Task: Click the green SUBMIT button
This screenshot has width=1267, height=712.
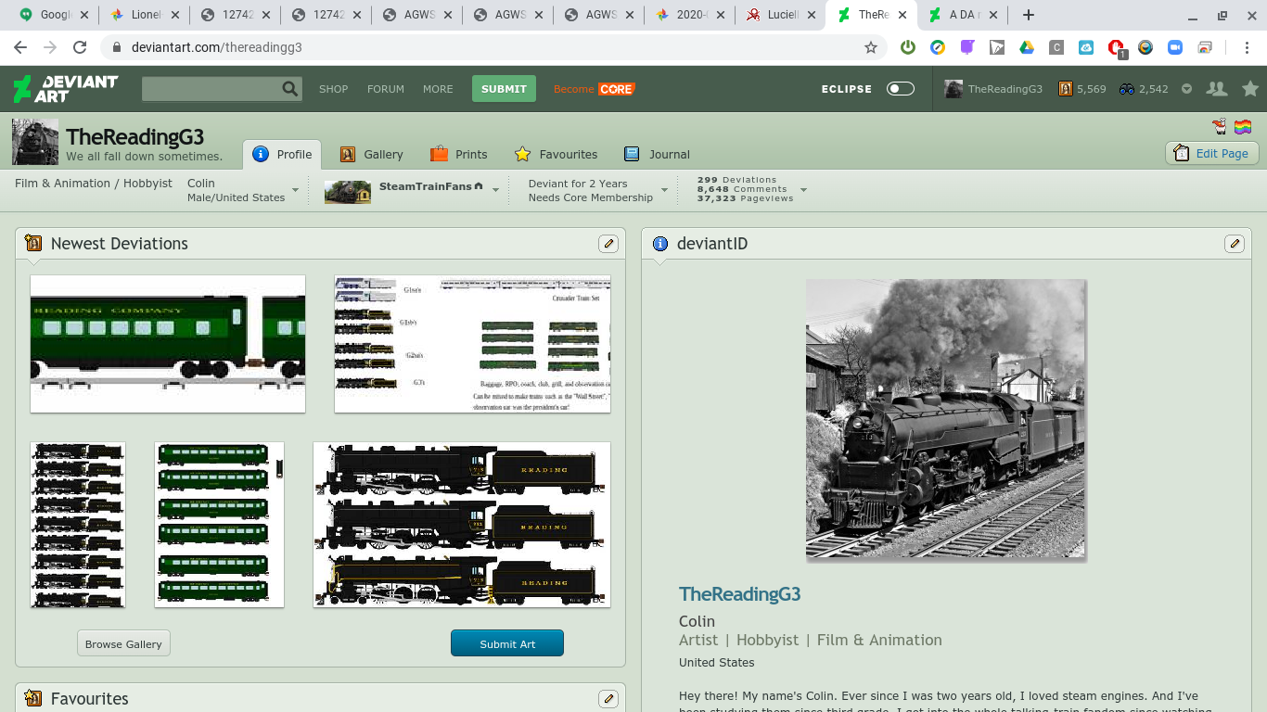Action: click(504, 89)
